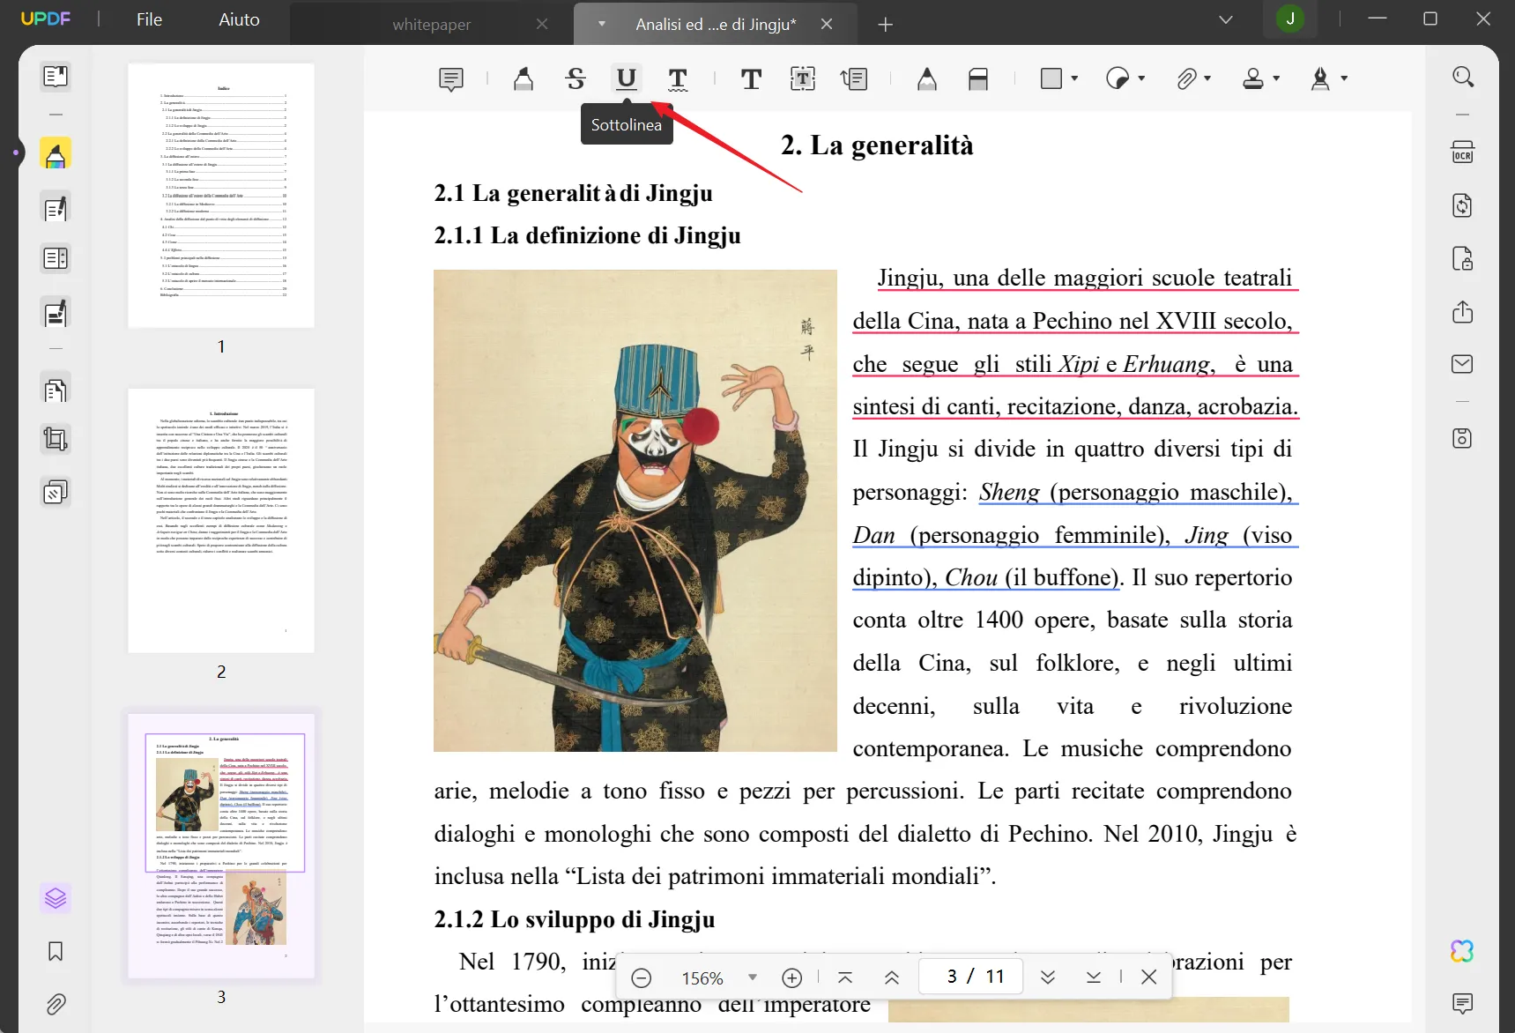
Task: Zoom out with the minus button
Action: click(x=642, y=977)
